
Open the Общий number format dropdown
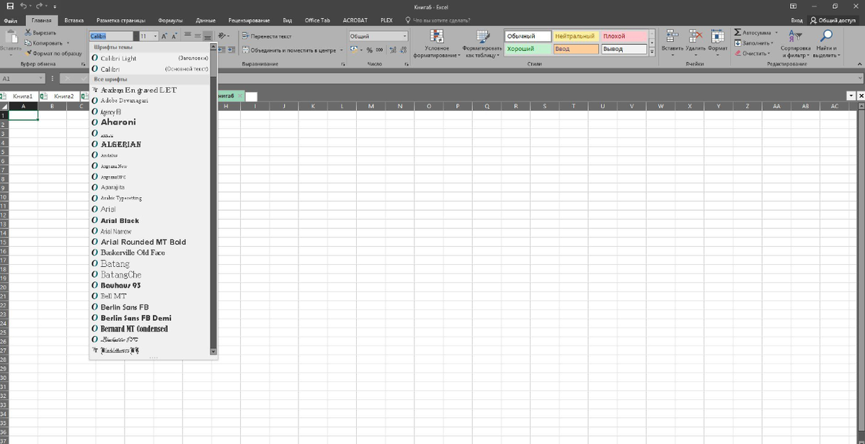click(404, 36)
